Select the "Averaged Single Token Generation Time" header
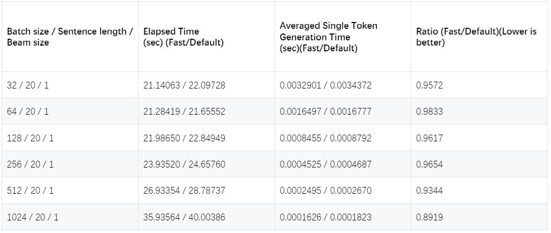 coord(329,37)
